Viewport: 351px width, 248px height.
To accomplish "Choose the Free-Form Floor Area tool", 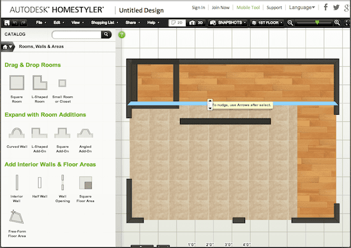I will pyautogui.click(x=17, y=217).
